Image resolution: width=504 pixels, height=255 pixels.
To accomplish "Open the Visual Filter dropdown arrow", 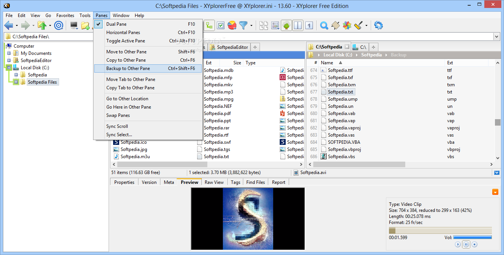I will (251, 26).
